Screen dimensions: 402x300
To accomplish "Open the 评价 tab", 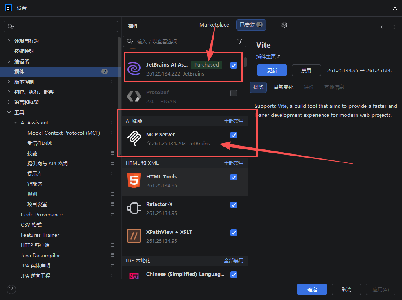I will (x=309, y=87).
